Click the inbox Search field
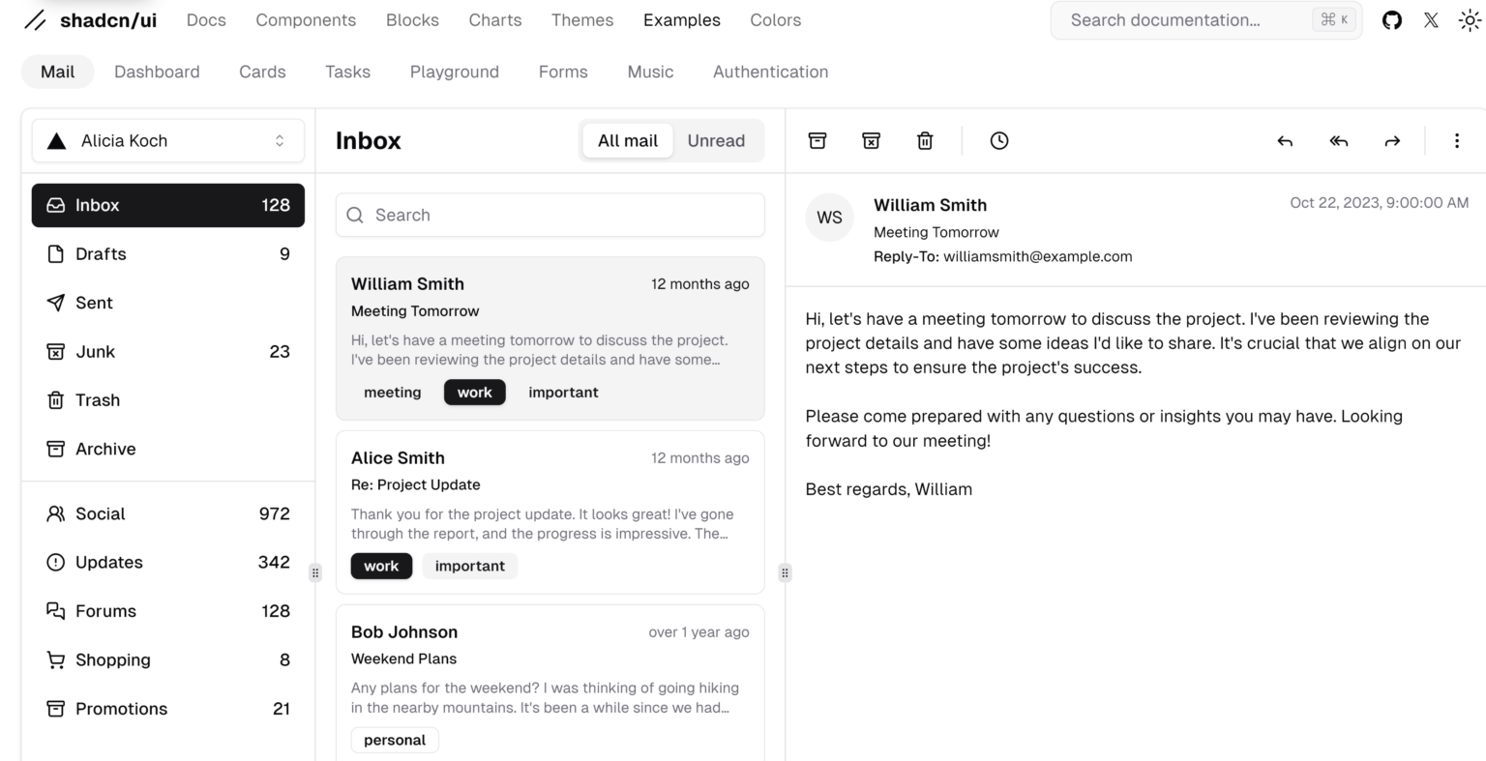The height and width of the screenshot is (761, 1486). pos(550,215)
